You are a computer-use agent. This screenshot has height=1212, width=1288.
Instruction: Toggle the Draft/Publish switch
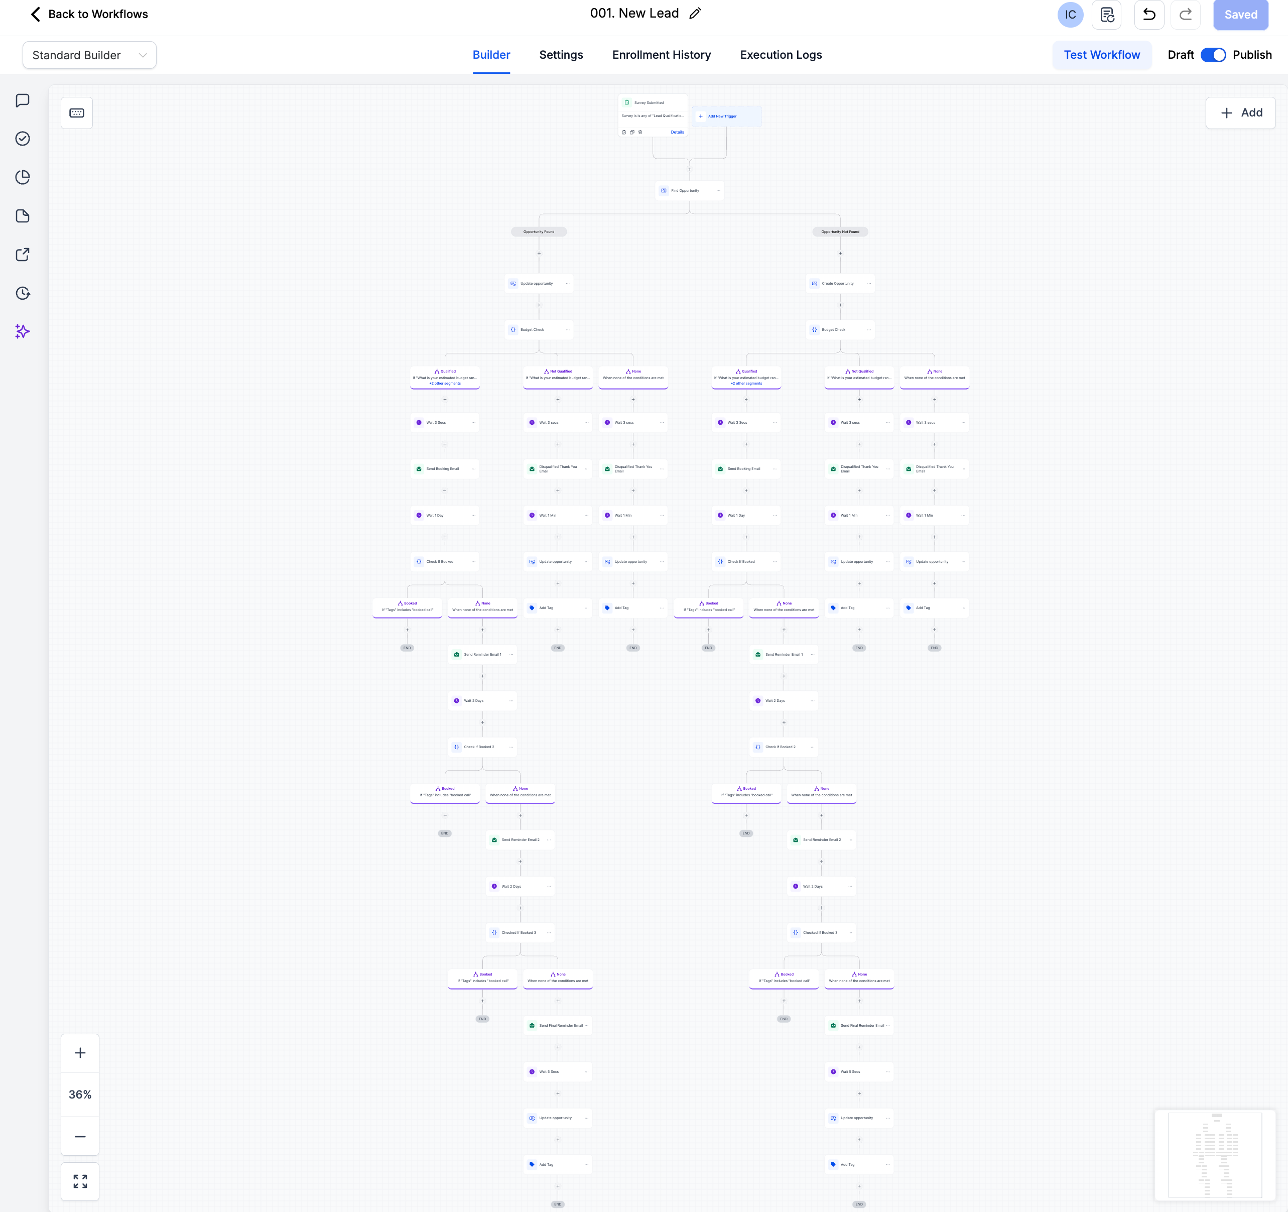[1213, 55]
